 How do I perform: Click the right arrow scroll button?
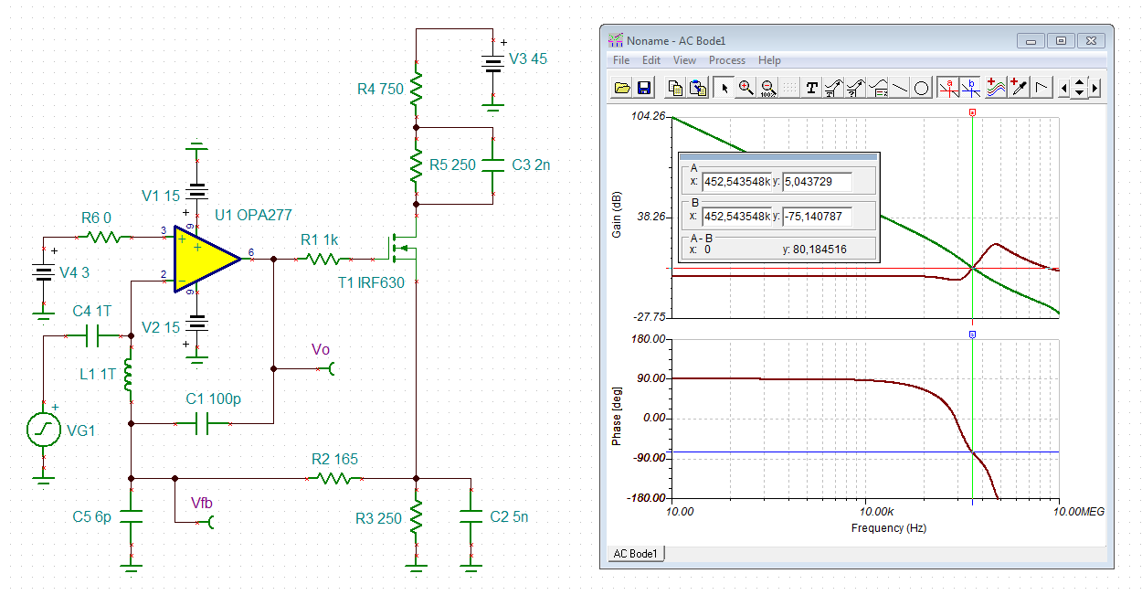1094,88
